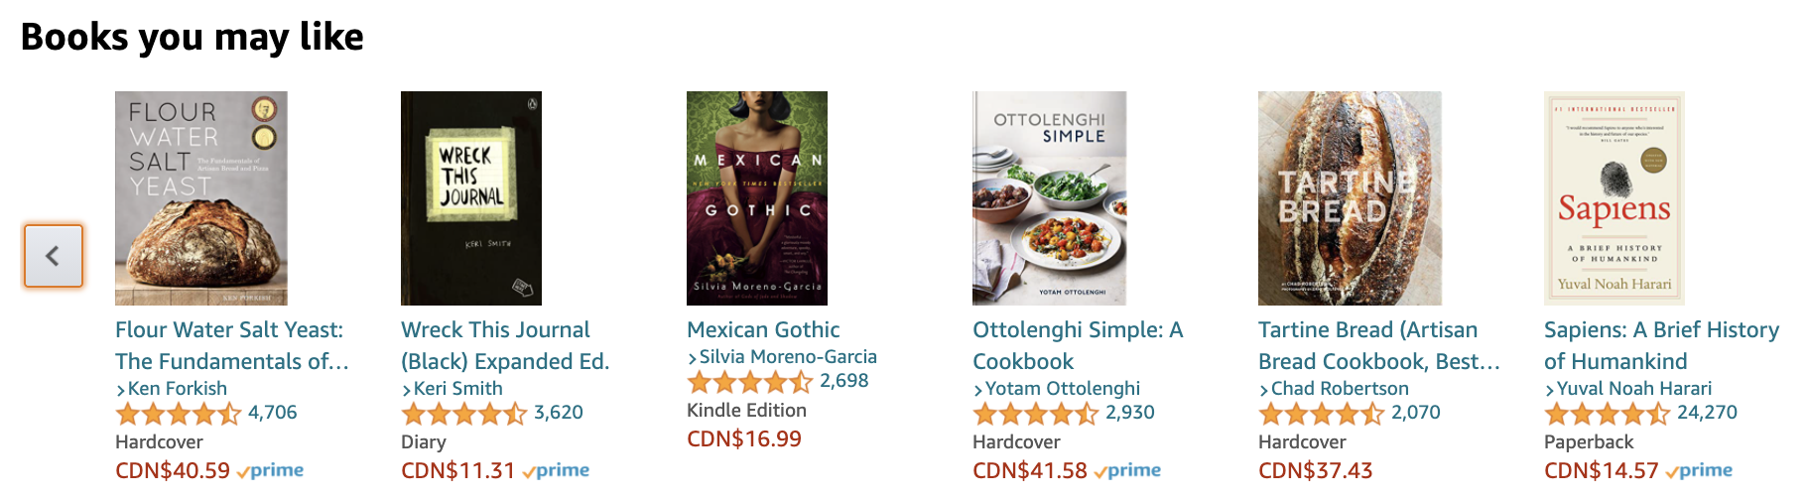Image resolution: width=1808 pixels, height=498 pixels.
Task: Click the previous carousel arrow button
Action: click(54, 256)
